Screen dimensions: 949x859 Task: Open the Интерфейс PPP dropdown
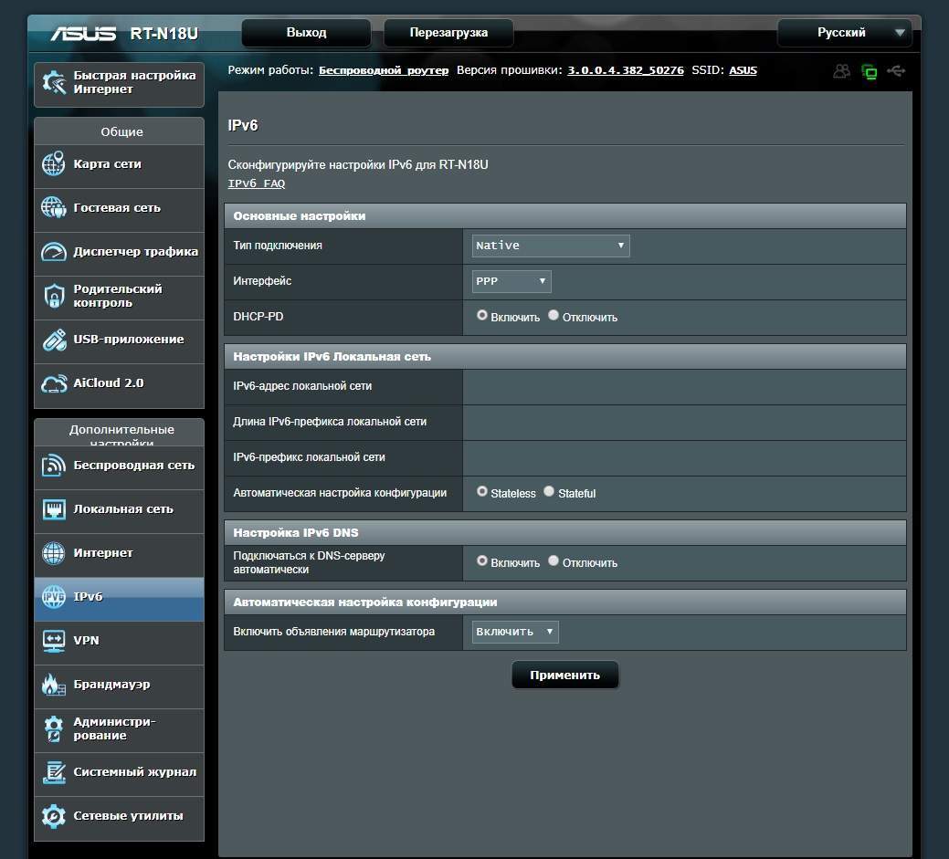[x=511, y=281]
